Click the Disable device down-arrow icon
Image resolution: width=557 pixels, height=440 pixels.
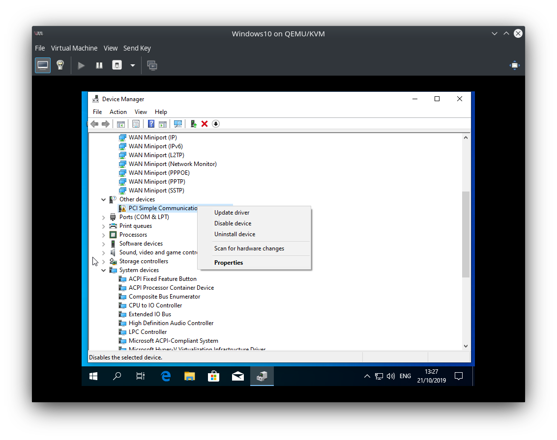pos(216,124)
